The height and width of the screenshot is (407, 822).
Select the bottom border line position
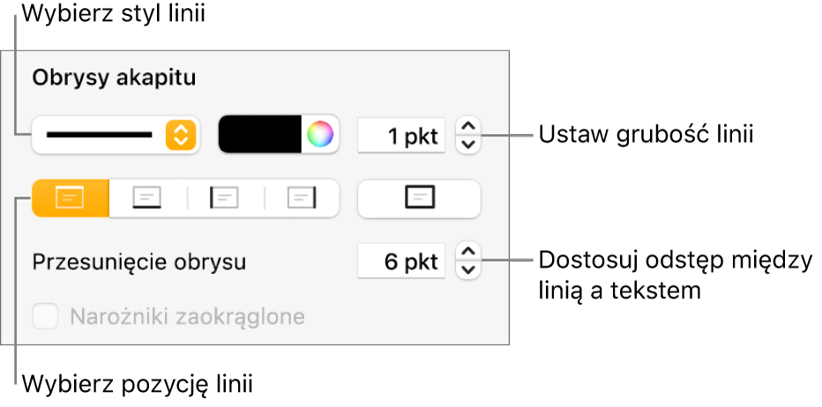click(147, 199)
